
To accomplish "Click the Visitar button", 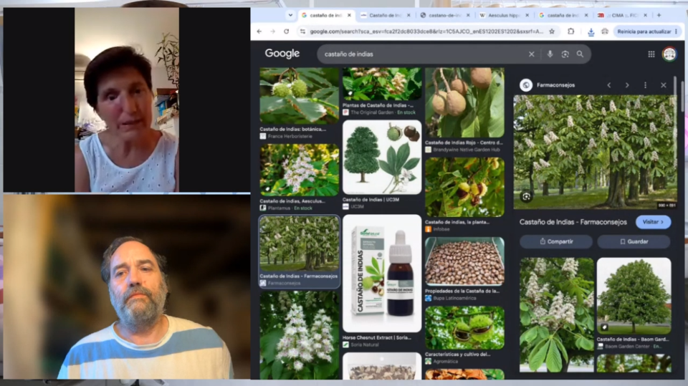I will click(654, 222).
